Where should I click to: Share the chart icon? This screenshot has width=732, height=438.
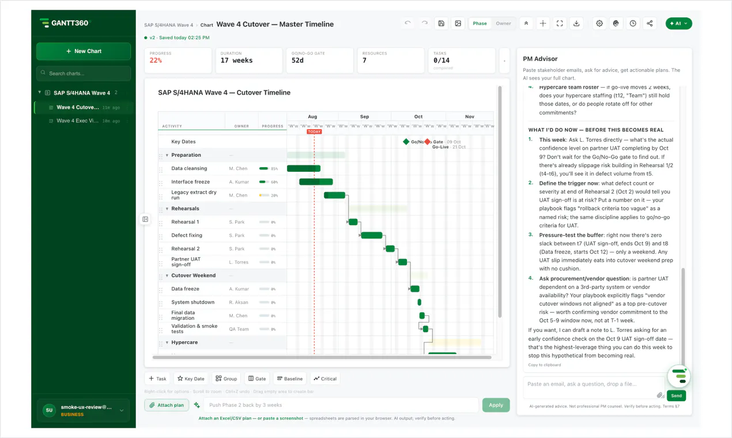[x=650, y=24]
